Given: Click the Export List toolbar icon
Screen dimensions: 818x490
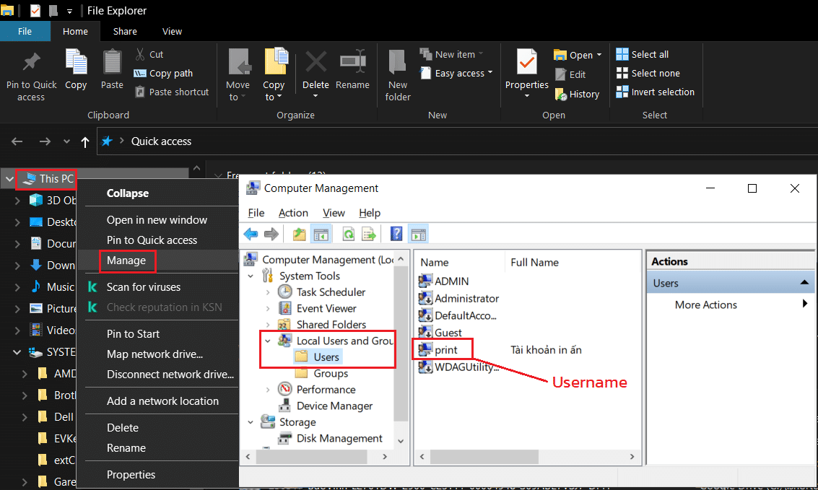Looking at the screenshot, I should pos(369,234).
